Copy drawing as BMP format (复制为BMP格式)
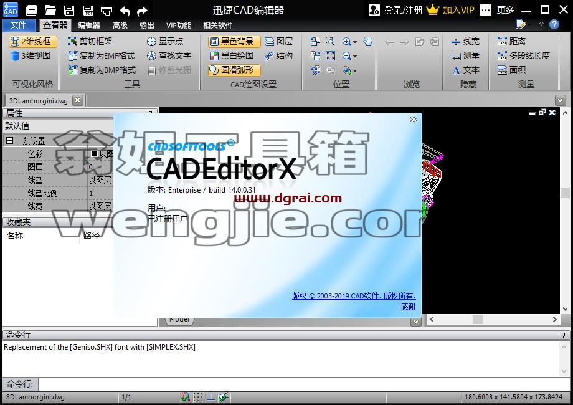 (x=102, y=70)
